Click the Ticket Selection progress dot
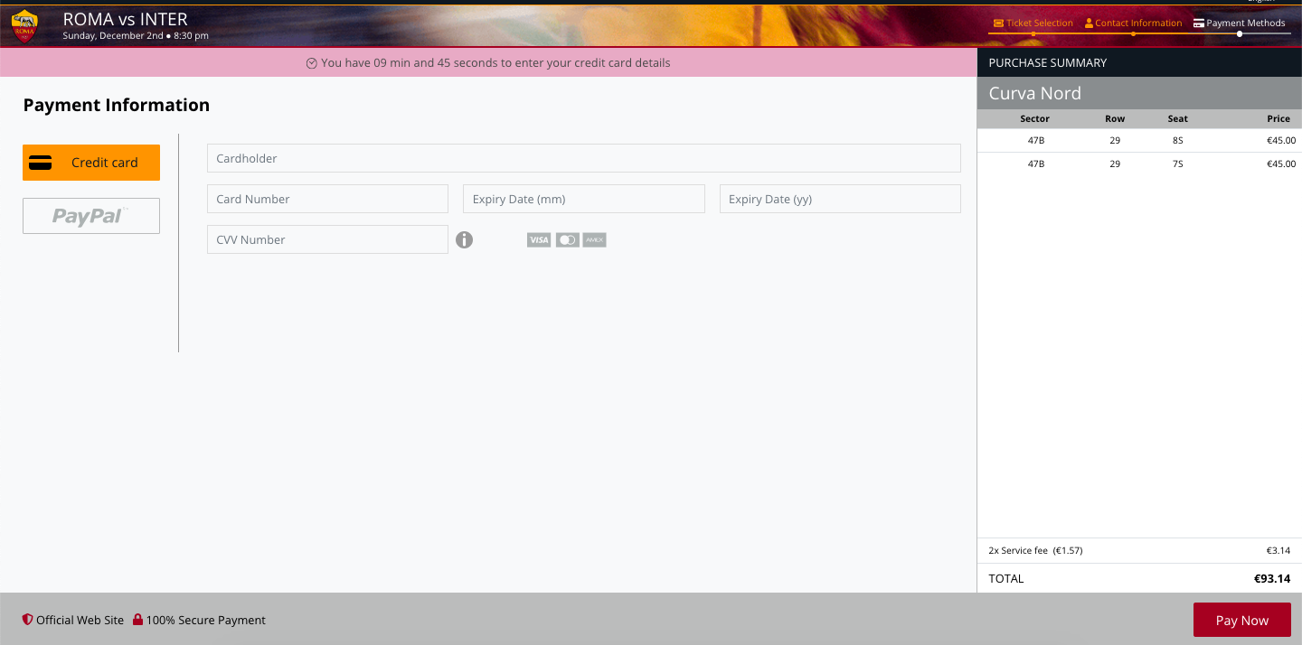Screen dimensions: 1302x645 (1033, 34)
